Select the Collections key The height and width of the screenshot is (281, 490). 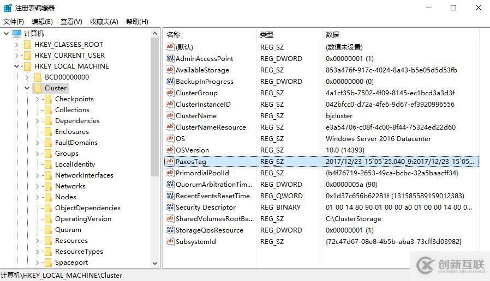click(72, 110)
